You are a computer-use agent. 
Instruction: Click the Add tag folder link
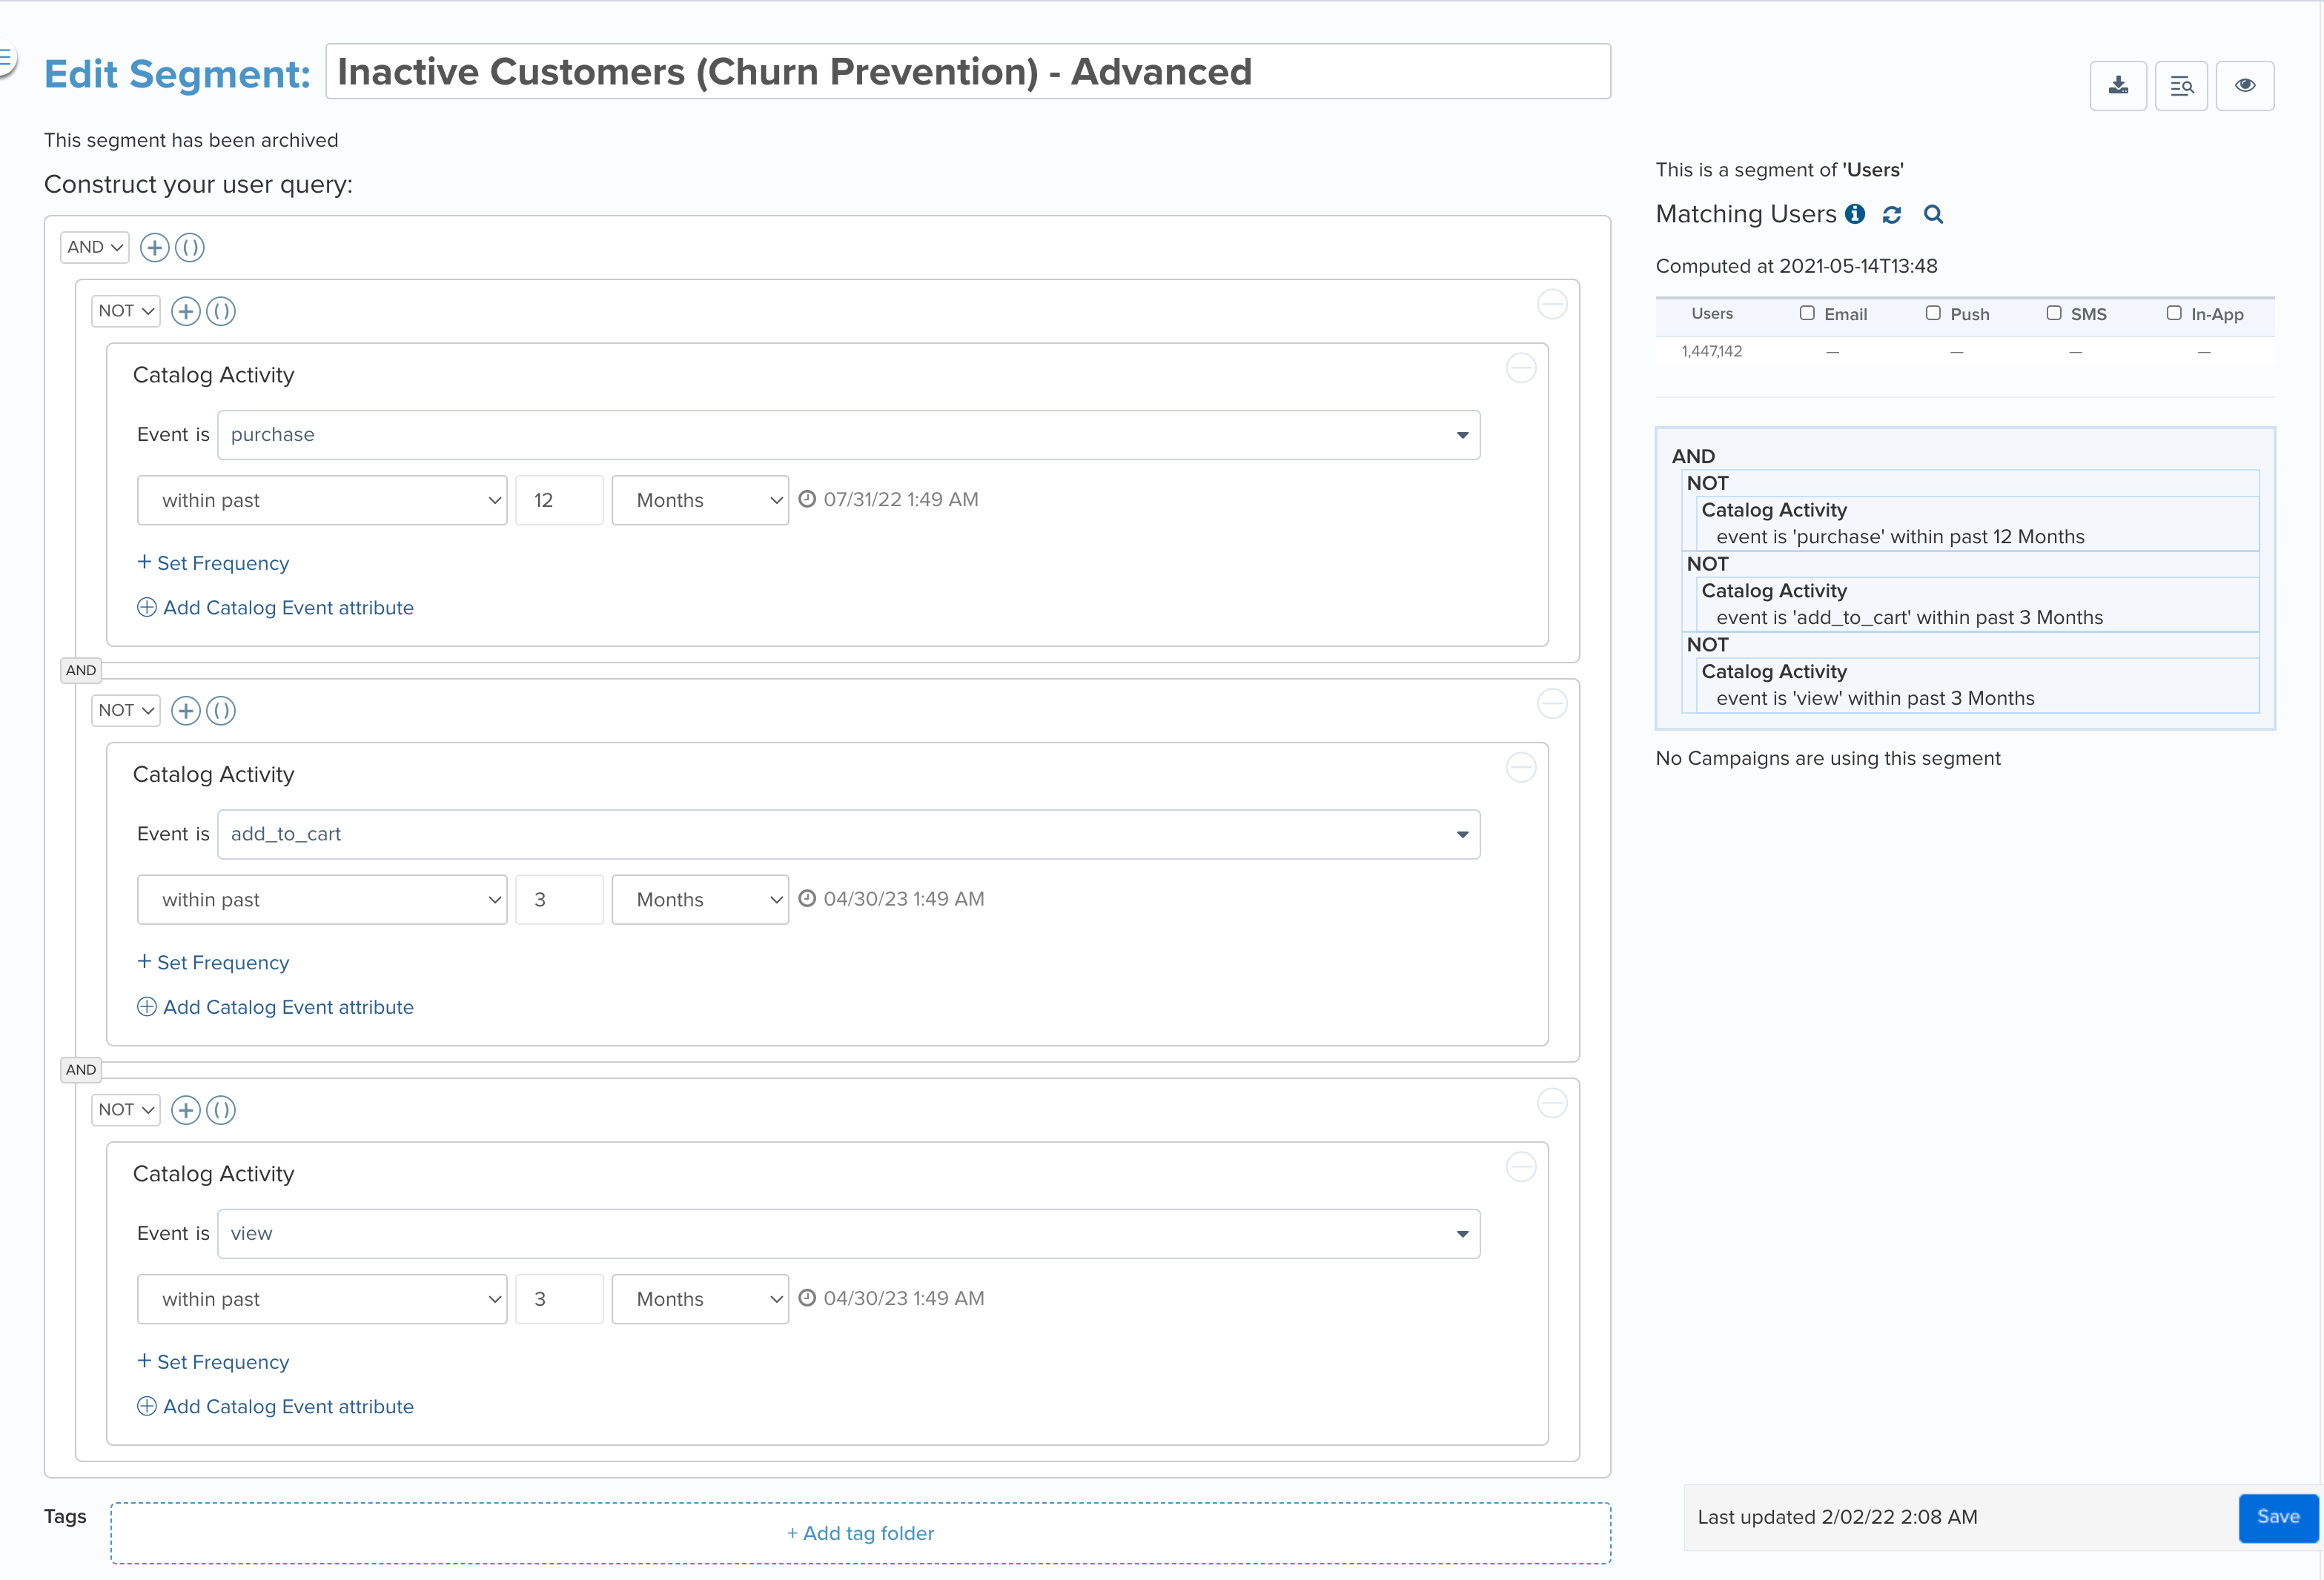click(x=860, y=1533)
